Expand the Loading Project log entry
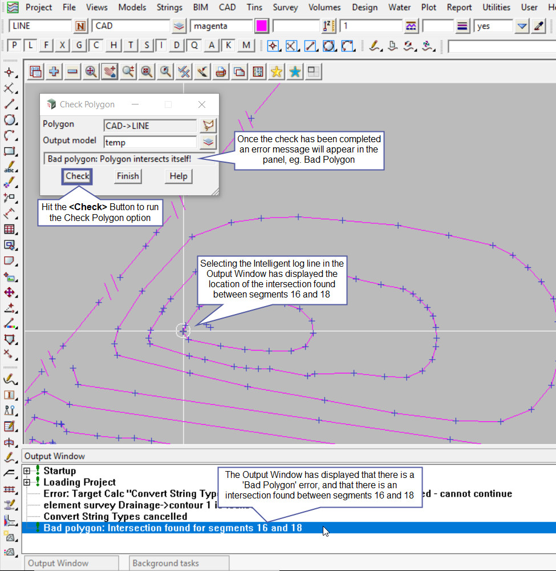Viewport: 556px width, 571px height. 27,482
